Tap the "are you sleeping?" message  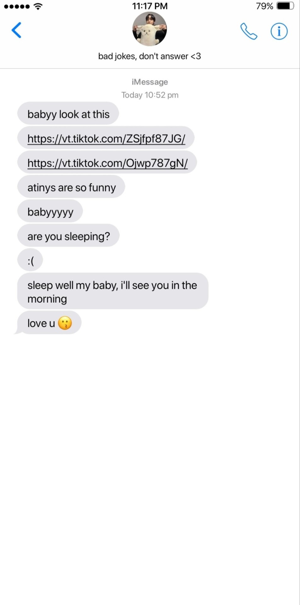68,236
